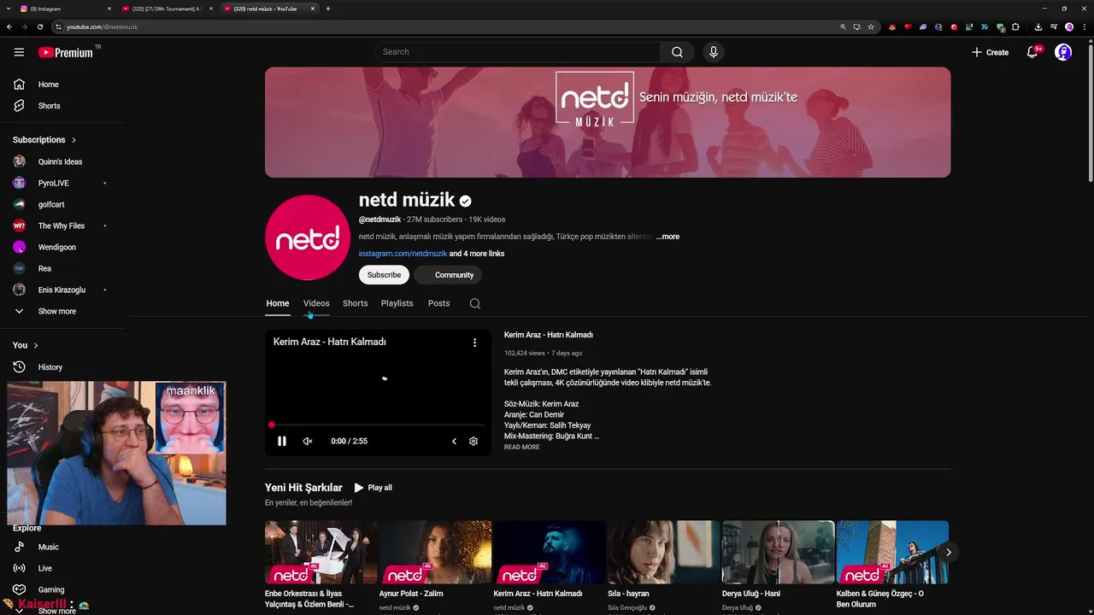Expand the Subscriptions section
1094x615 pixels.
[44, 140]
